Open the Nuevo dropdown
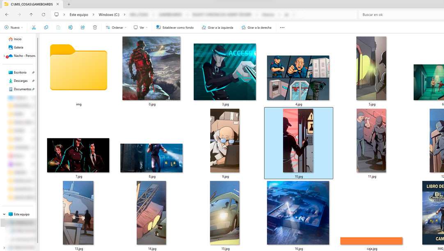 [14, 28]
